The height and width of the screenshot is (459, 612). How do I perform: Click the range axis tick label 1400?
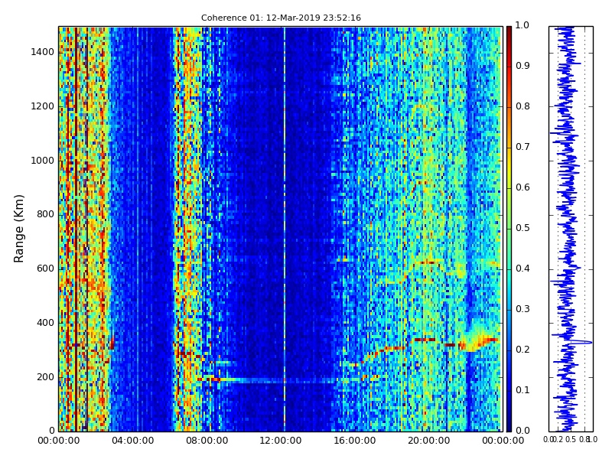pyautogui.click(x=43, y=52)
